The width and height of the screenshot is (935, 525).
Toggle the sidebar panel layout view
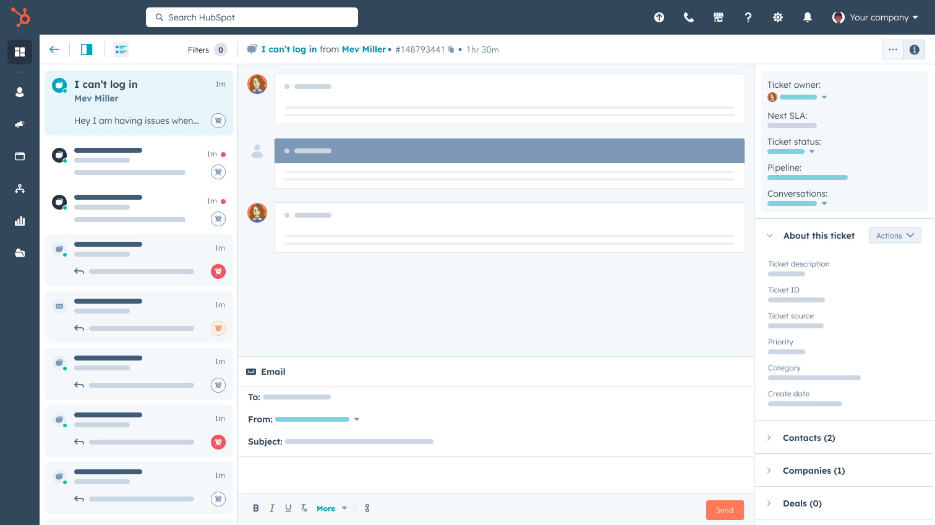click(x=87, y=49)
